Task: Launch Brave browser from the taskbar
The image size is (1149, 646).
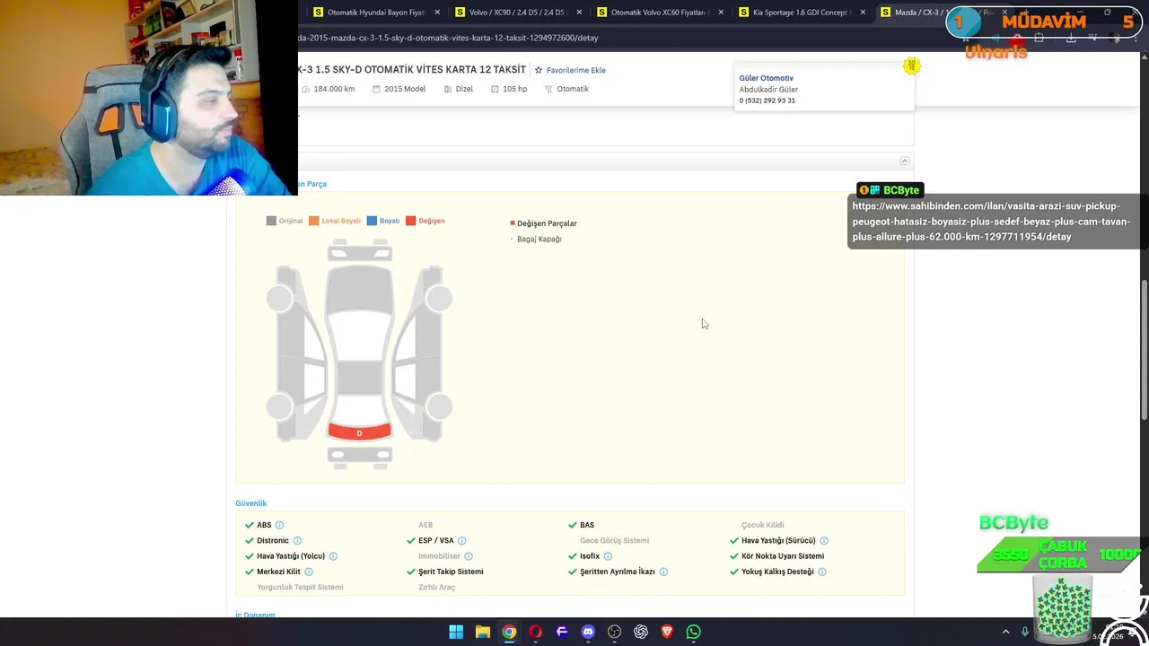Action: (667, 632)
